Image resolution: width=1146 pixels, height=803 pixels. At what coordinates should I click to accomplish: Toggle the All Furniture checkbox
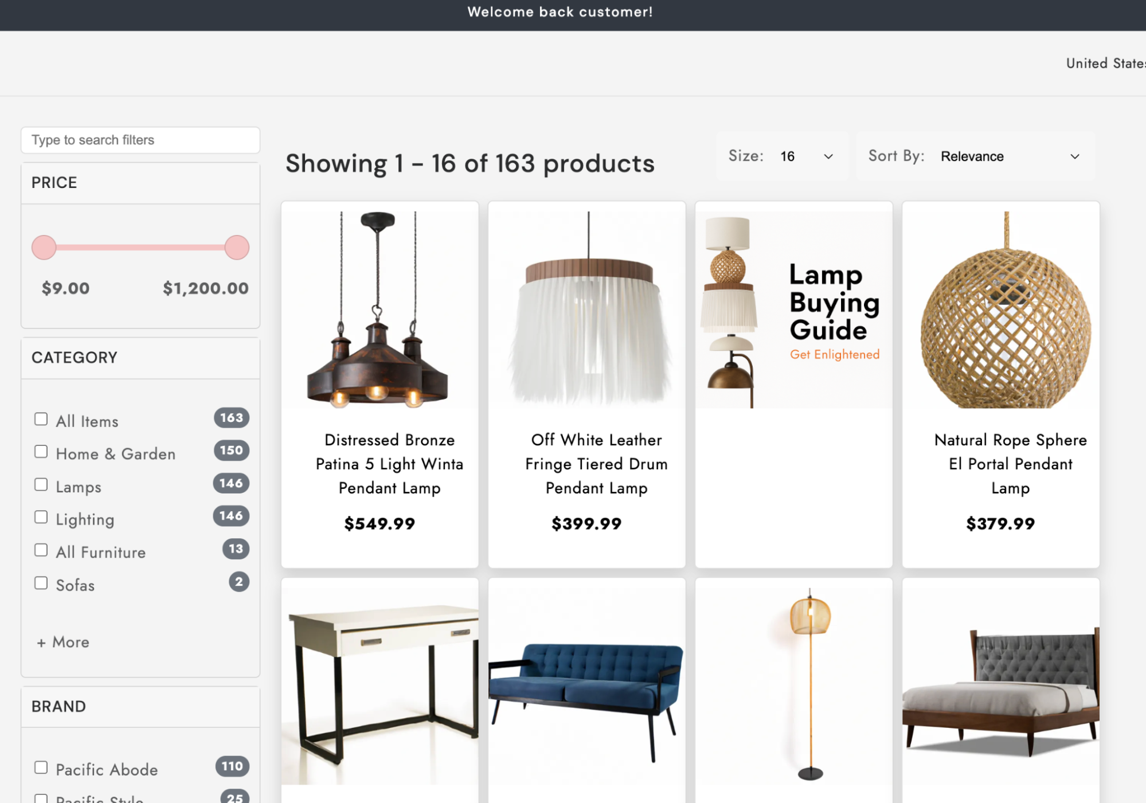point(41,551)
